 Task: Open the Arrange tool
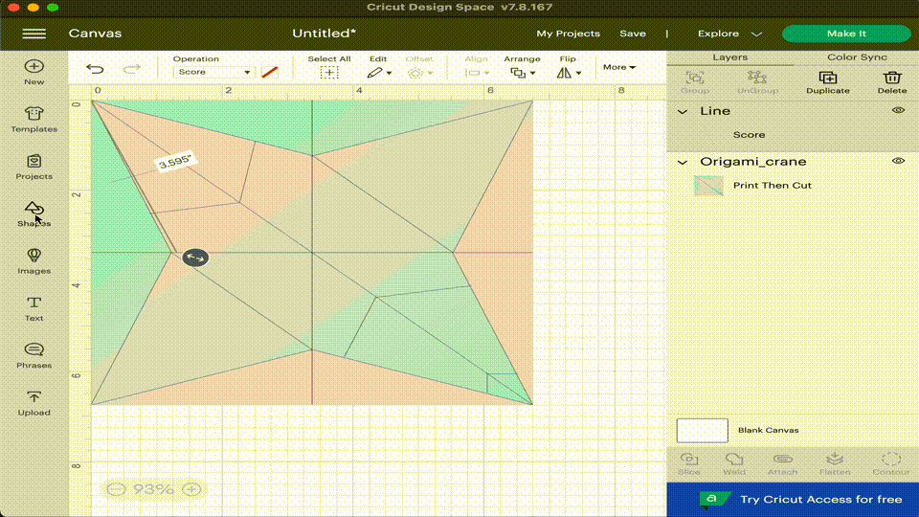tap(518, 73)
